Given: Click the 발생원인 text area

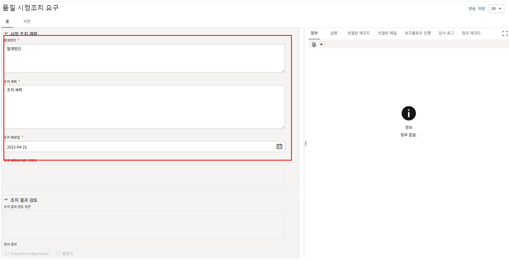Looking at the screenshot, I should click(x=144, y=58).
